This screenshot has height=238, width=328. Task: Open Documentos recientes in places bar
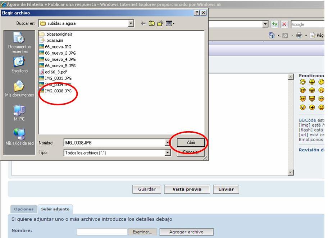pyautogui.click(x=19, y=42)
